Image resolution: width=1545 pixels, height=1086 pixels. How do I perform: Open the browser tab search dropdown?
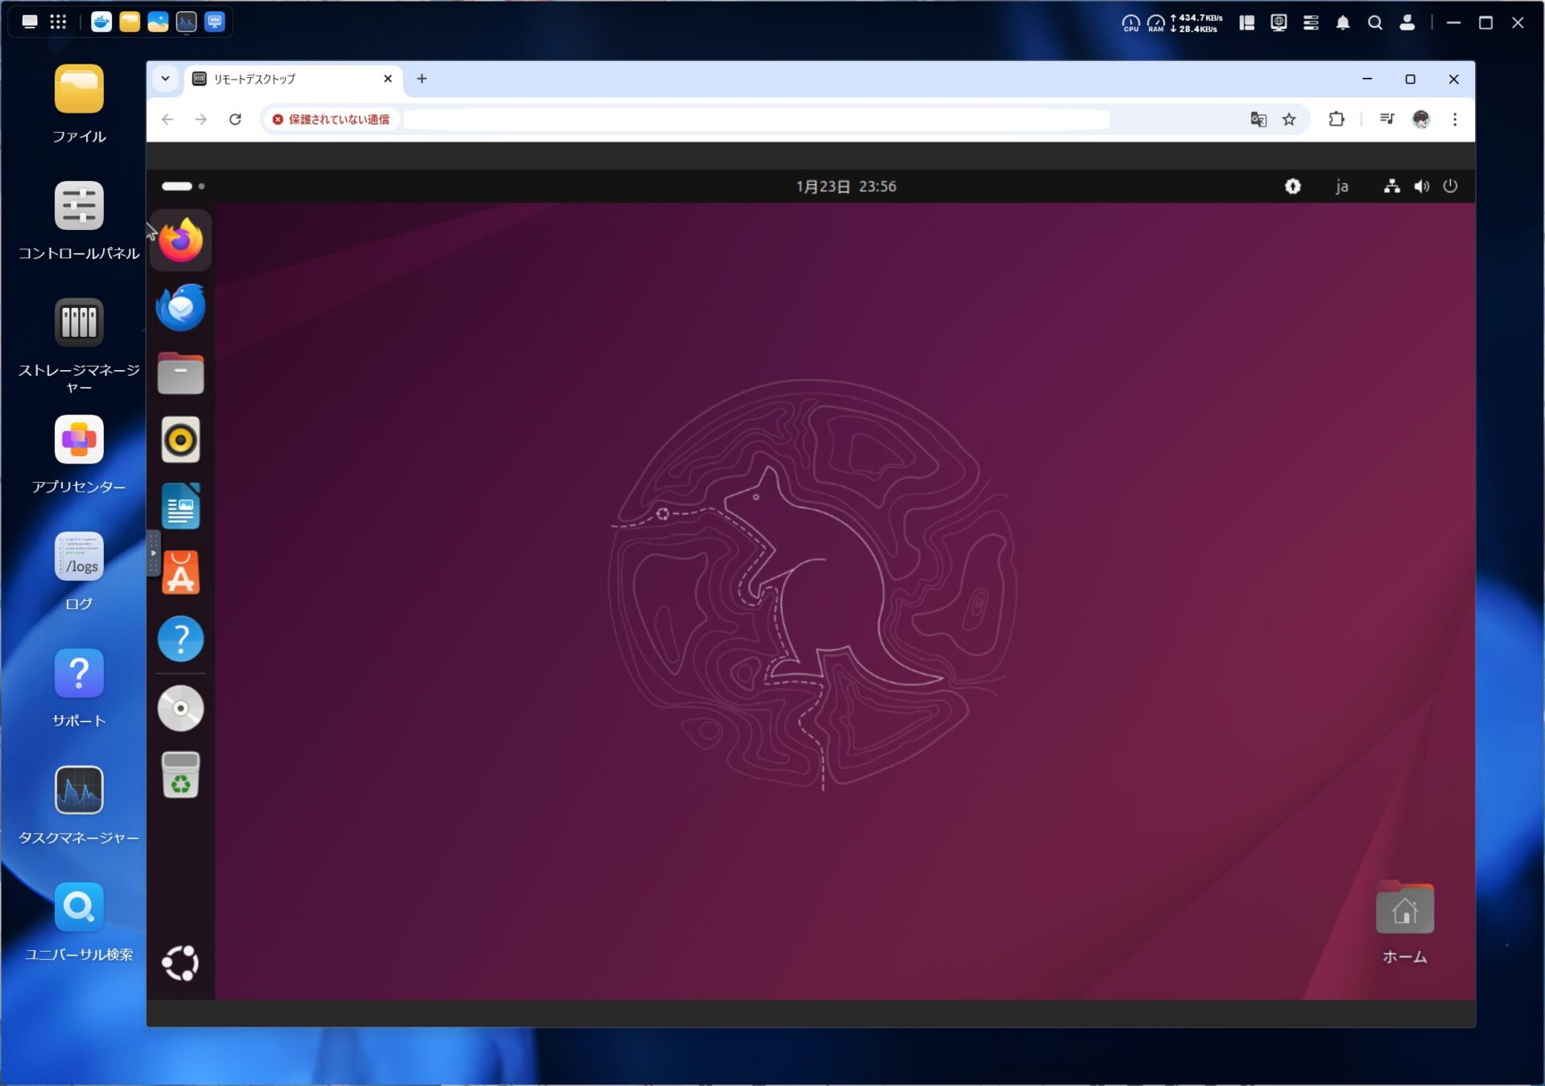(165, 79)
